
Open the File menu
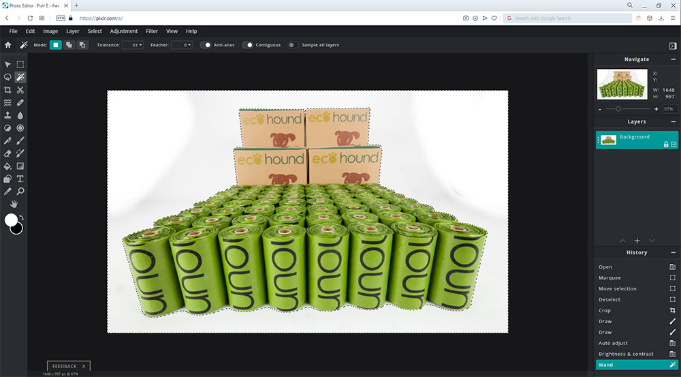[14, 31]
